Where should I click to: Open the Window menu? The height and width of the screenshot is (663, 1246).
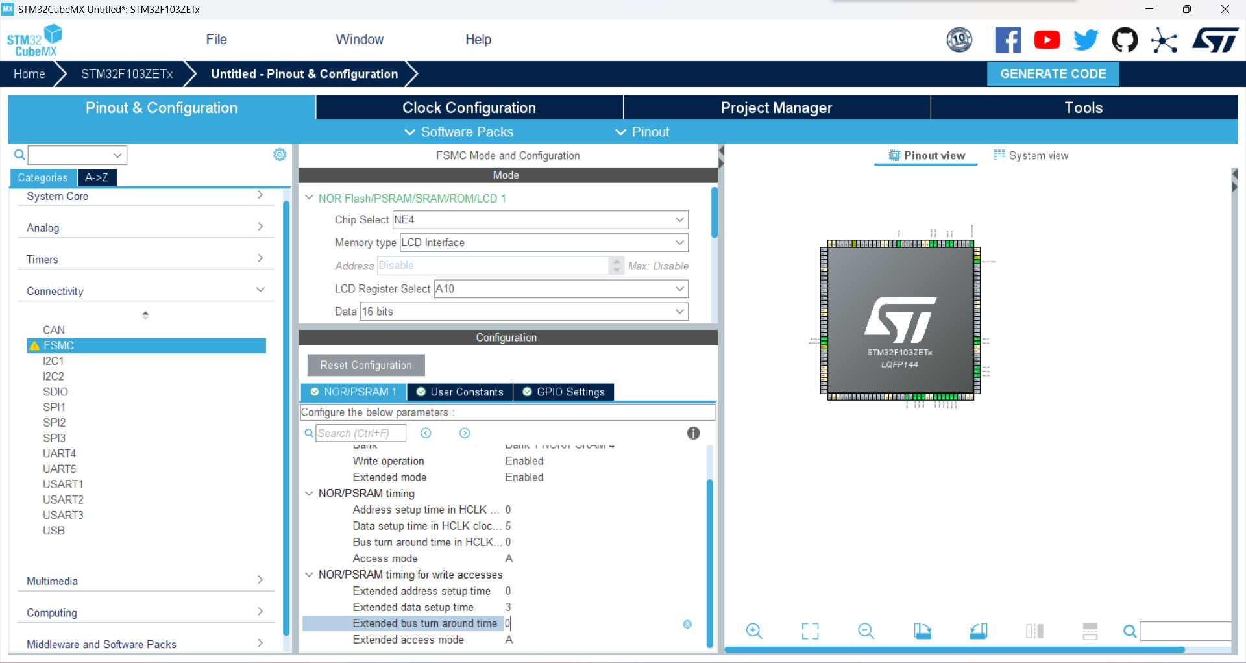point(360,40)
